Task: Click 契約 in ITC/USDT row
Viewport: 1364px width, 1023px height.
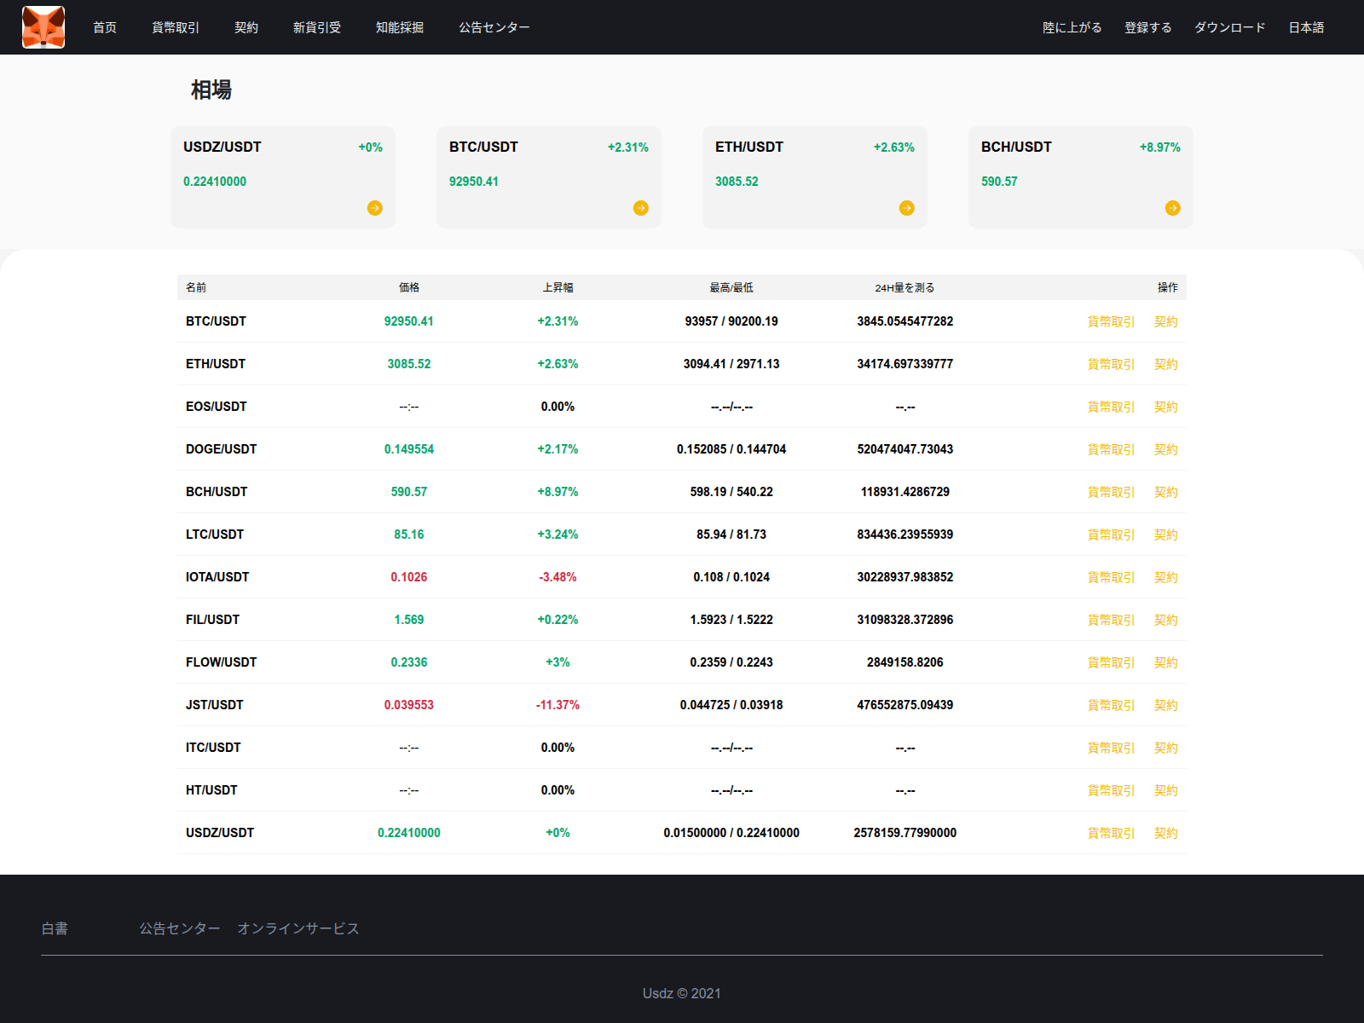Action: pyautogui.click(x=1166, y=748)
